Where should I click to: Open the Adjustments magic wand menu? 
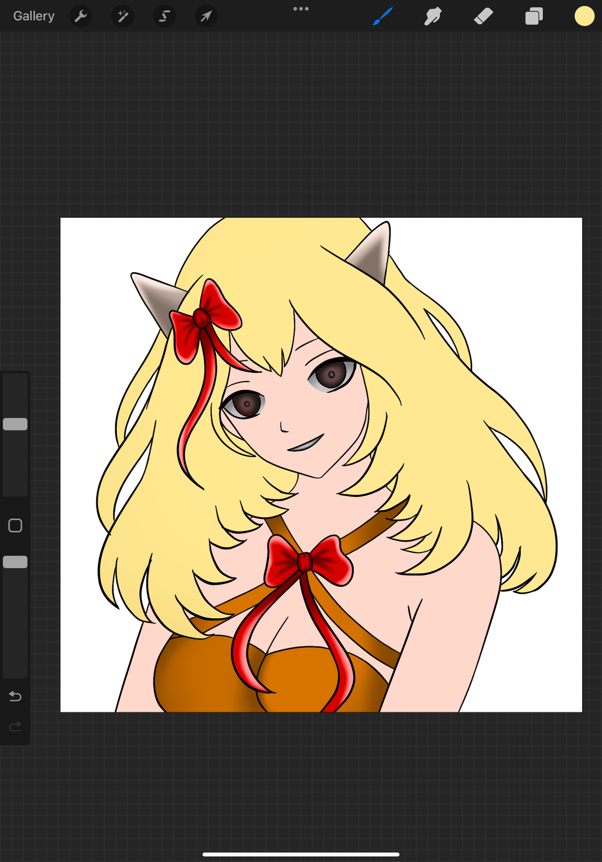(123, 16)
